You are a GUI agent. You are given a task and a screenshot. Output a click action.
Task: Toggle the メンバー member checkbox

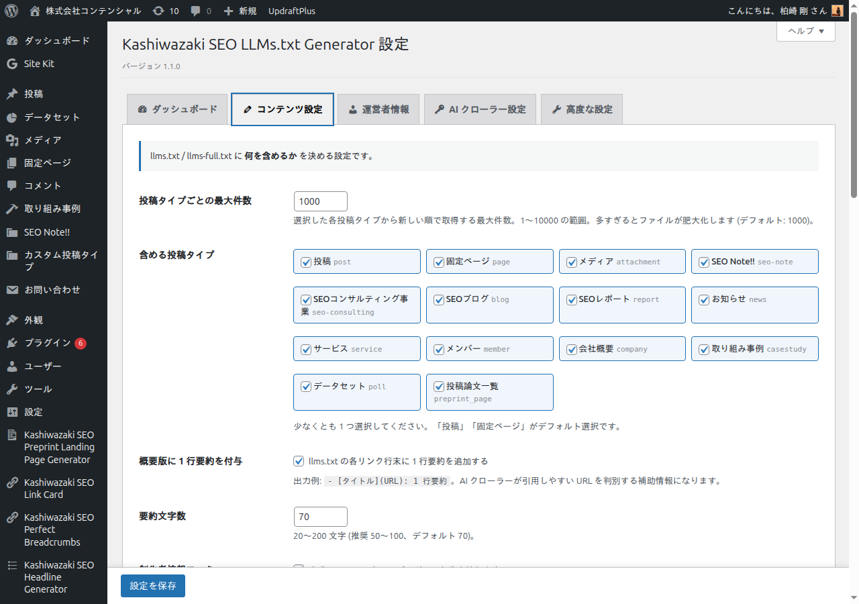439,349
